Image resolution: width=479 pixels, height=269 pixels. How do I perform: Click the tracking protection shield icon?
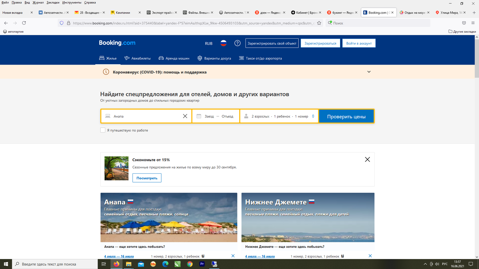[x=61, y=23]
